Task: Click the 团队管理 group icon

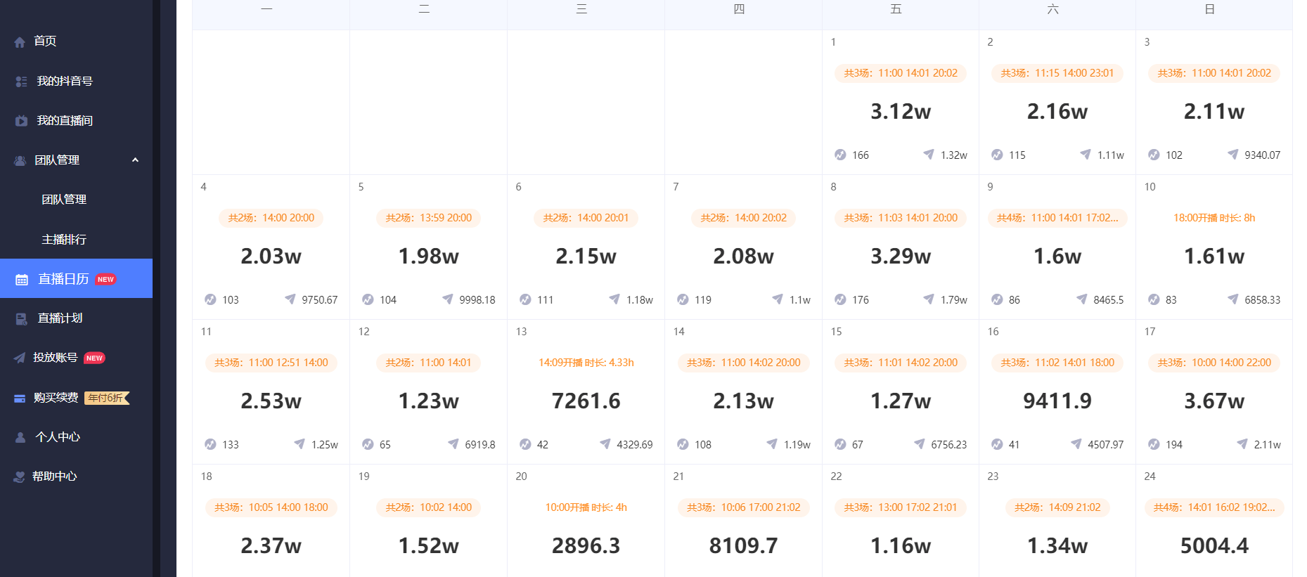Action: pyautogui.click(x=20, y=160)
